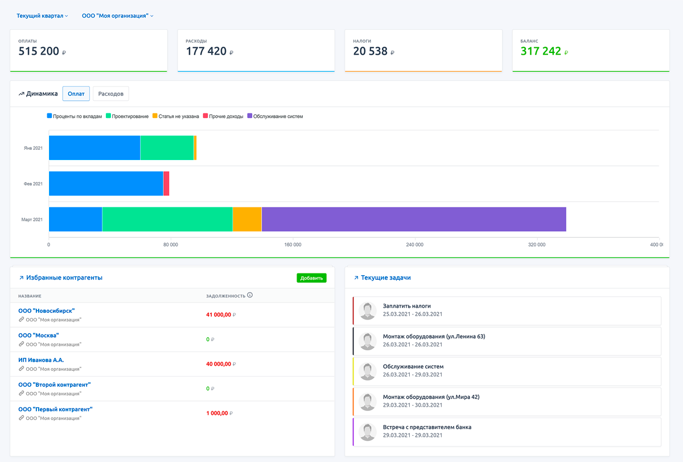Click avatar of Встреча с представителем банка task
This screenshot has height=462, width=683.
click(368, 432)
